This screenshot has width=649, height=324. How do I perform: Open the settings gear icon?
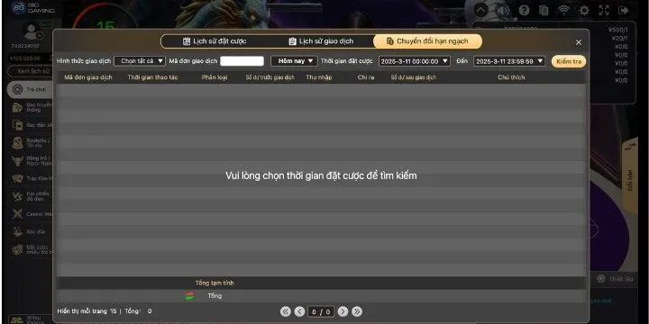584,10
